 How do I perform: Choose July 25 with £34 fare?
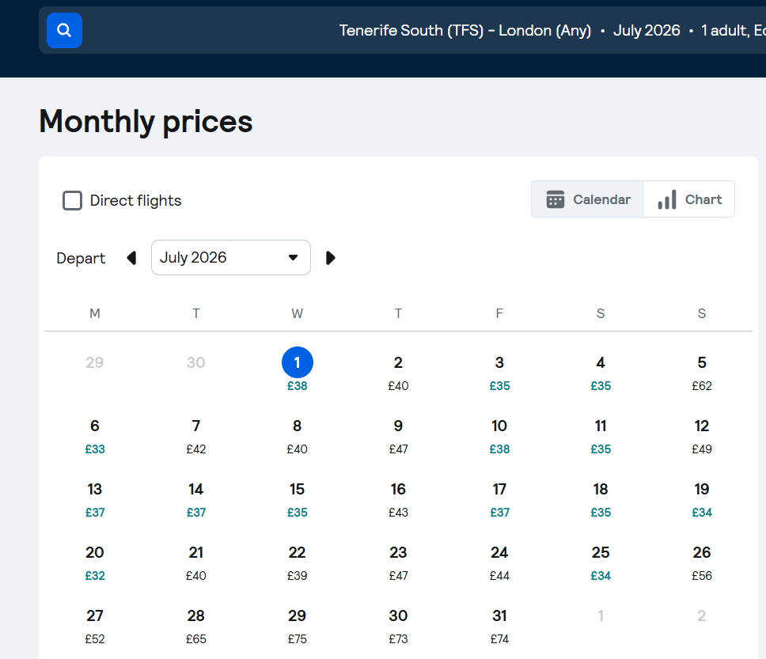click(601, 562)
